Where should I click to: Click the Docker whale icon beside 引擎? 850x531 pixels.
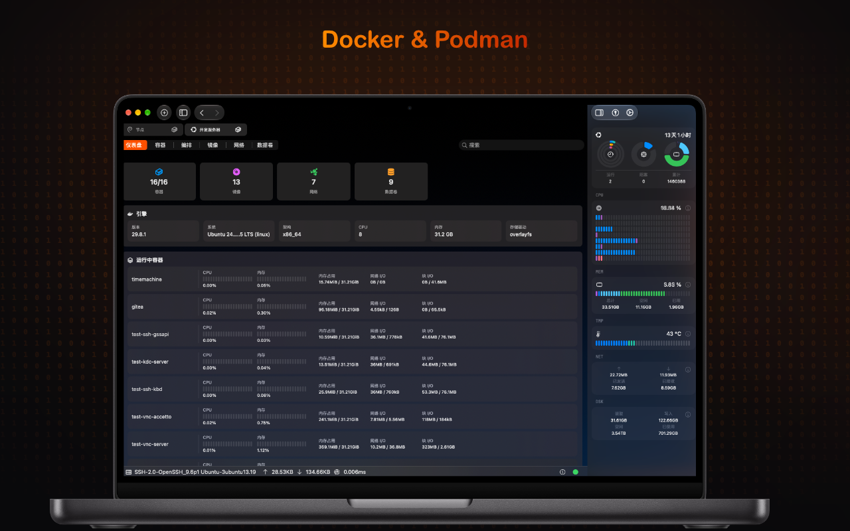click(131, 214)
